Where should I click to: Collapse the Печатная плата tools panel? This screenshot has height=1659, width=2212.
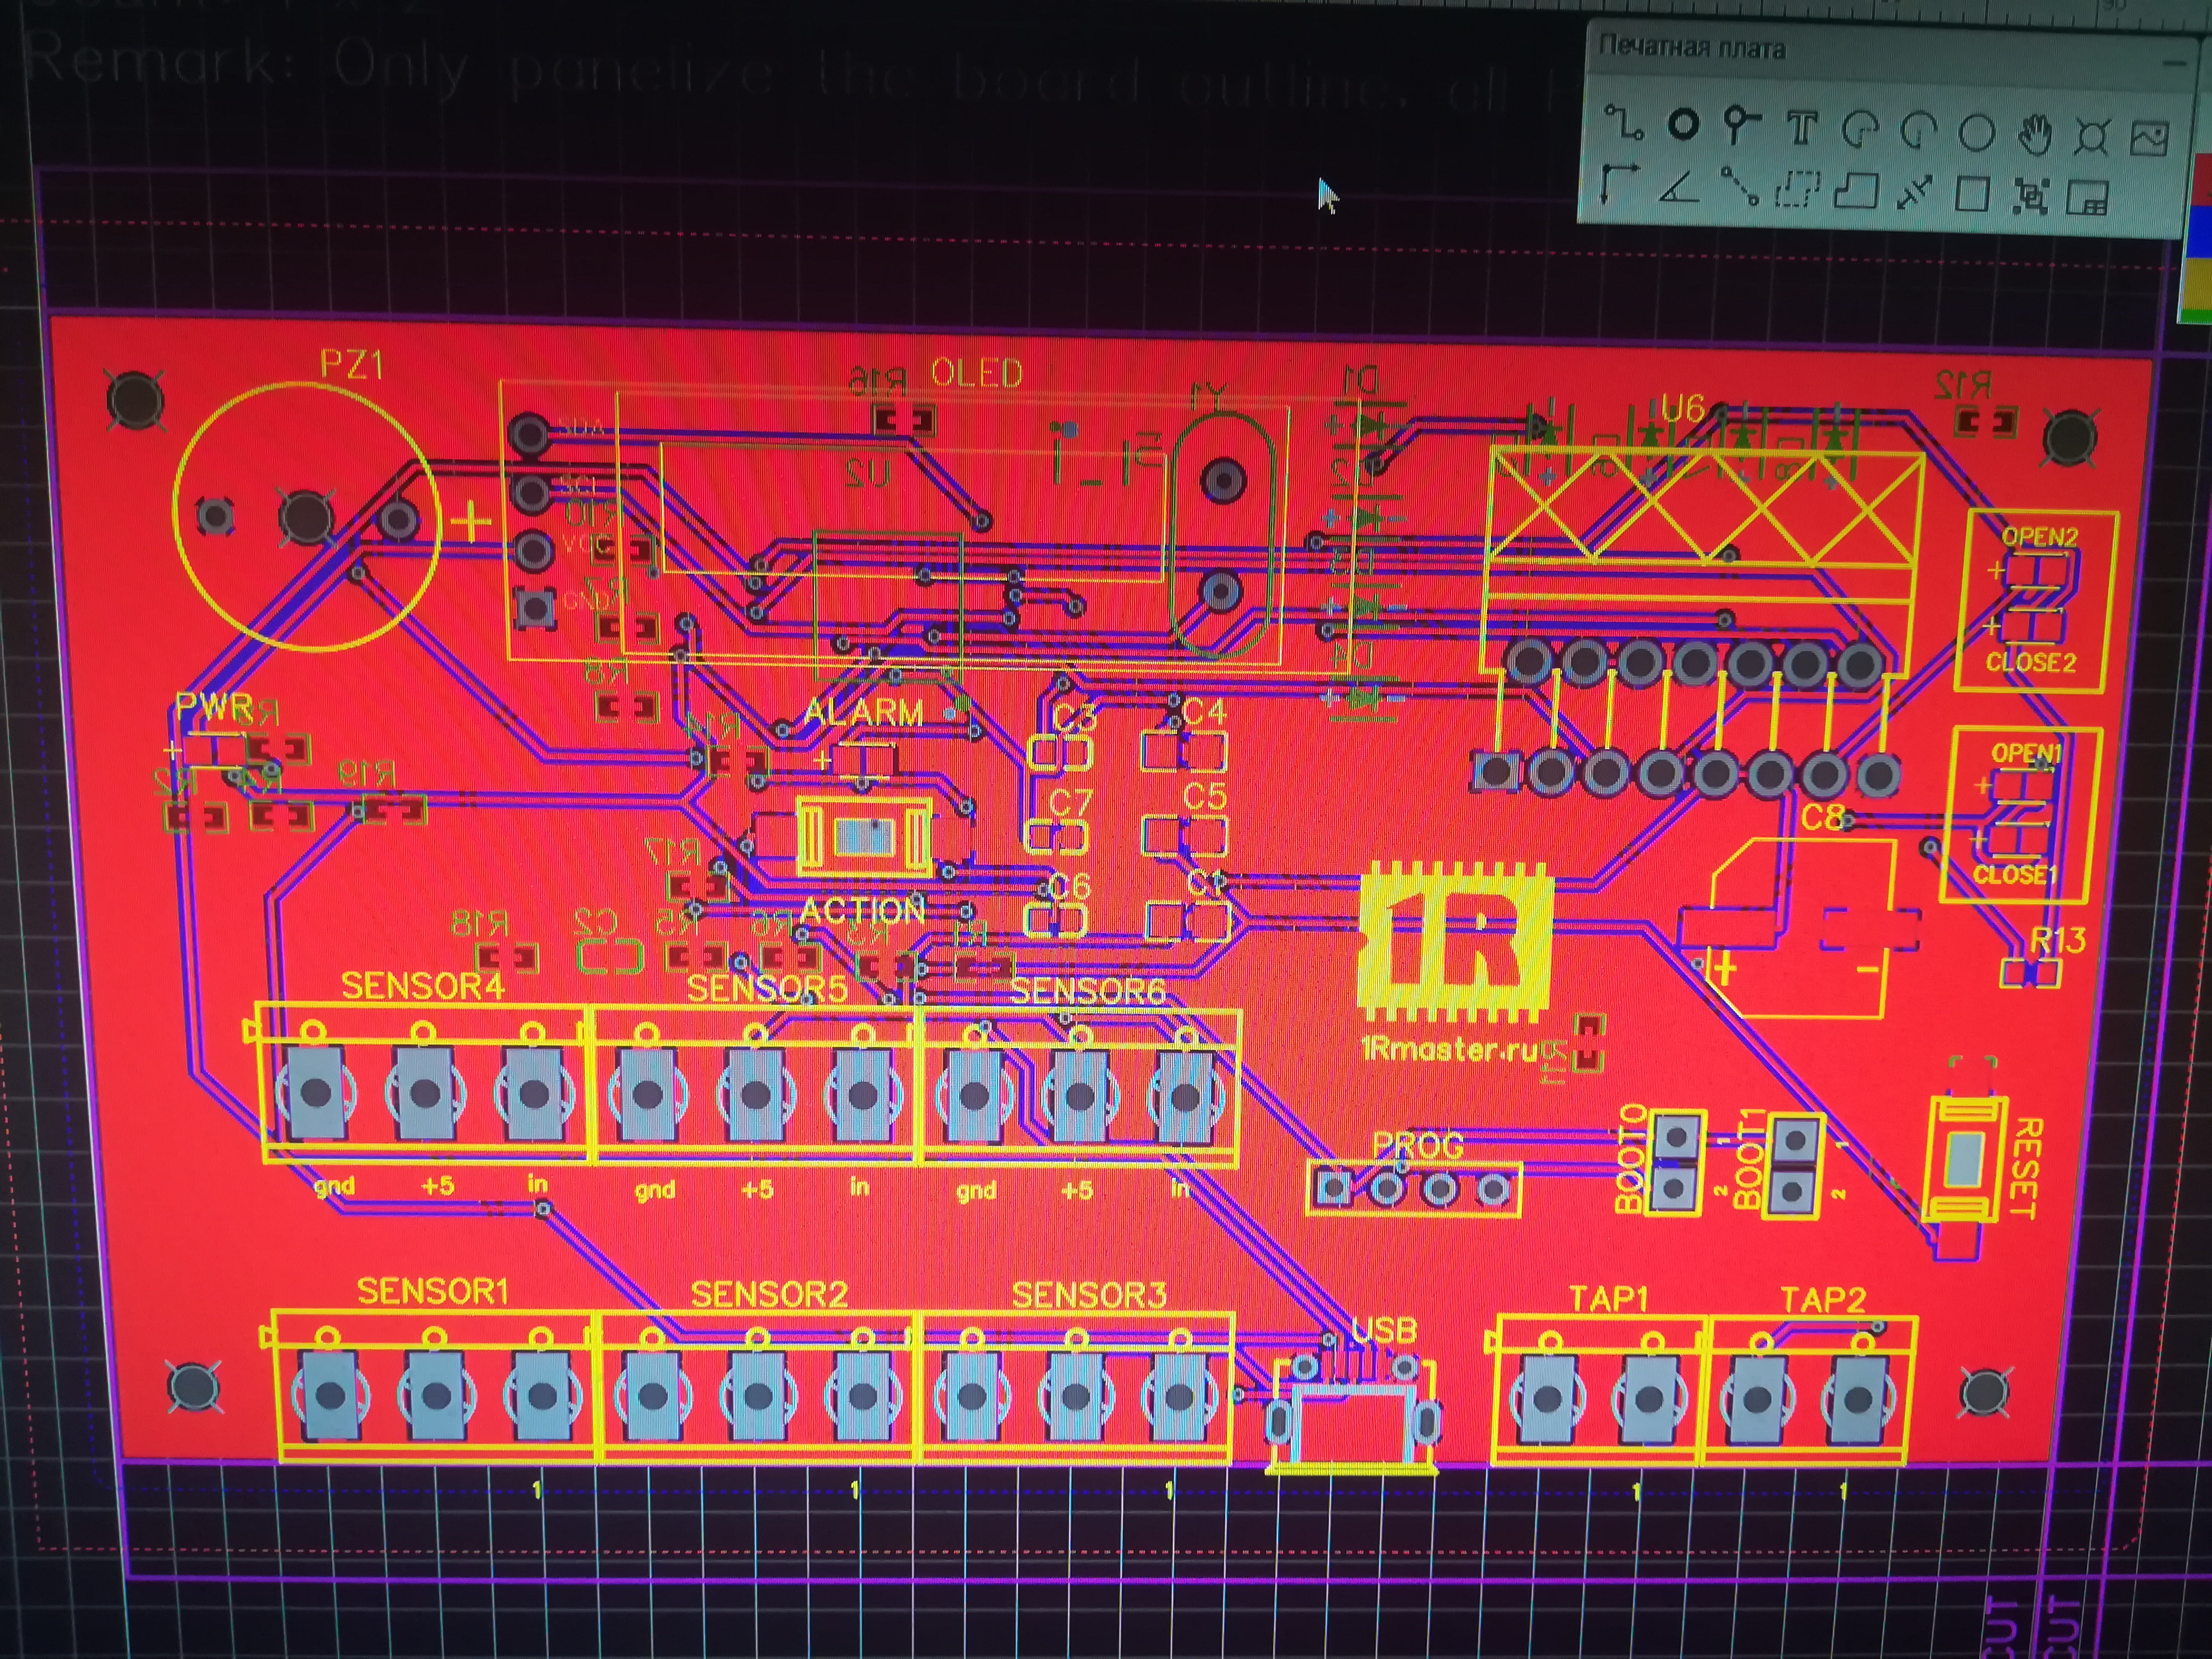[x=2173, y=63]
